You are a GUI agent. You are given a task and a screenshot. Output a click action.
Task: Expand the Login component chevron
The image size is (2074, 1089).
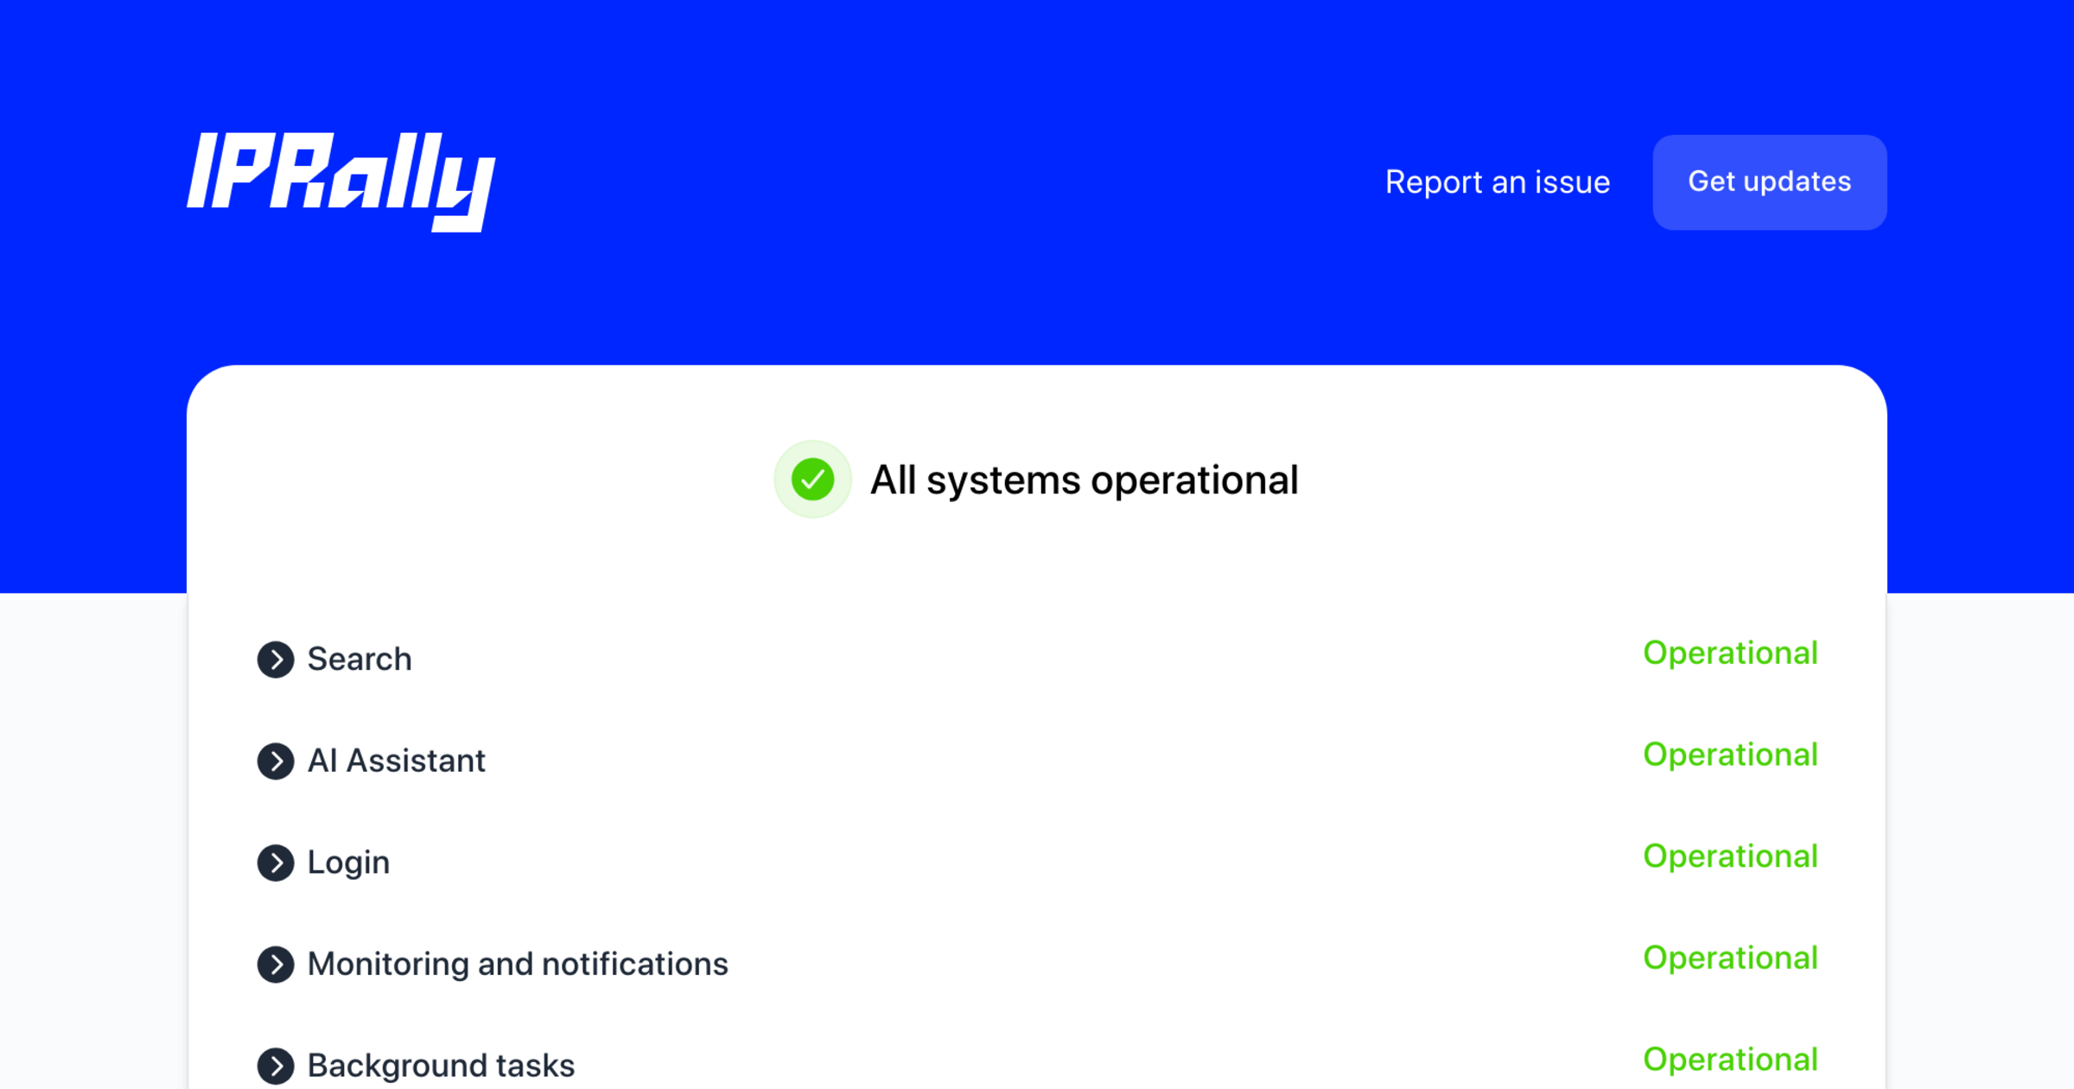coord(276,863)
